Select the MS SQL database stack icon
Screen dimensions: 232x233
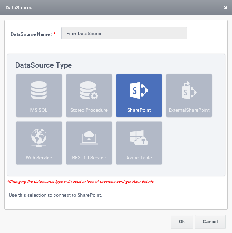click(x=39, y=90)
